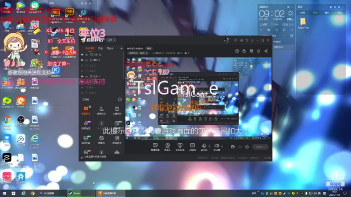
Task: Open Internet Explorer desktop shortcut
Action: coord(35,141)
